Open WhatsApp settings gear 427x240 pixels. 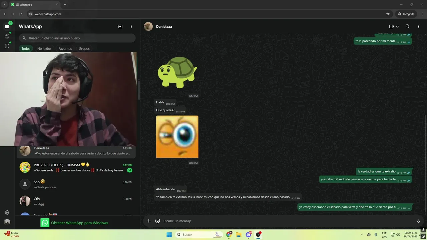7,212
